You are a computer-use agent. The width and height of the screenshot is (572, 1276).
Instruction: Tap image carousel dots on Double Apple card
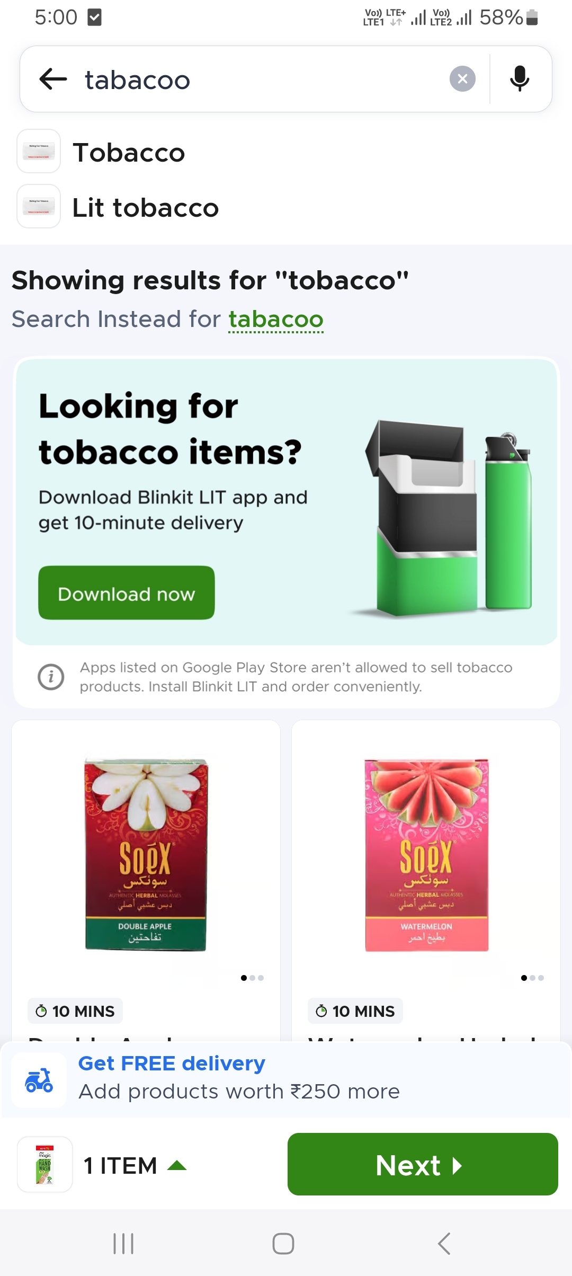coord(252,978)
